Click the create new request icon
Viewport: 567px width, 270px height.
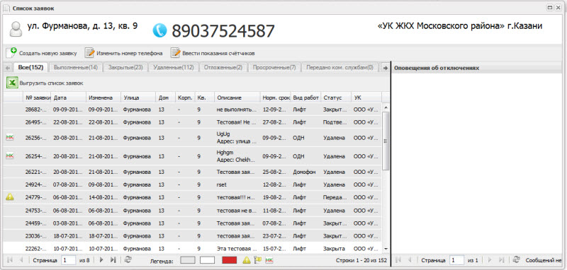point(11,52)
